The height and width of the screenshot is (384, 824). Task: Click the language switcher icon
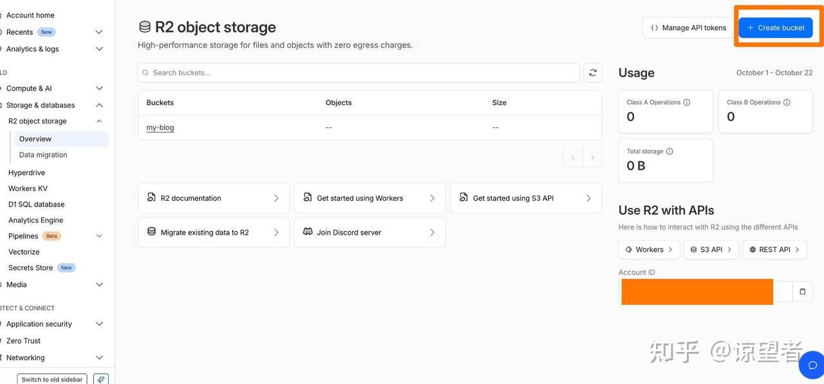point(99,378)
